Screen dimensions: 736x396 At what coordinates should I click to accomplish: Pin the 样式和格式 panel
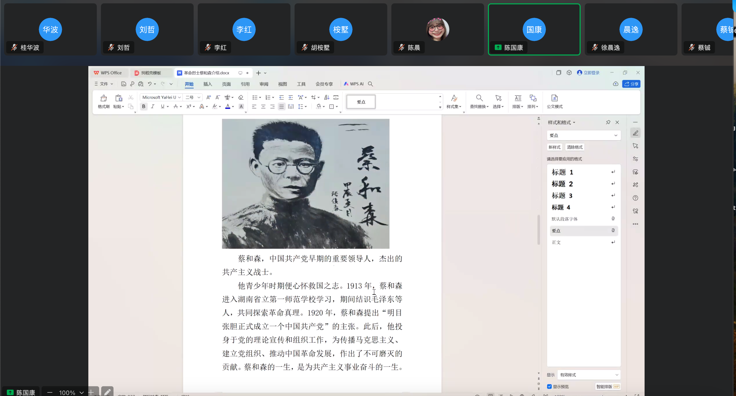click(608, 122)
